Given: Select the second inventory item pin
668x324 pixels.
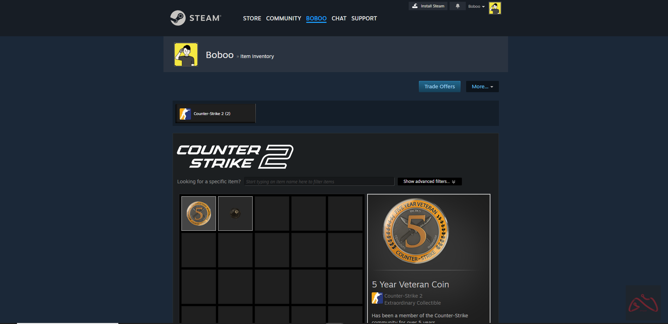Looking at the screenshot, I should 235,214.
